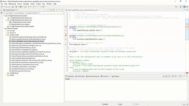Open the Window menu
This screenshot has width=189, height=106.
pos(49,4)
